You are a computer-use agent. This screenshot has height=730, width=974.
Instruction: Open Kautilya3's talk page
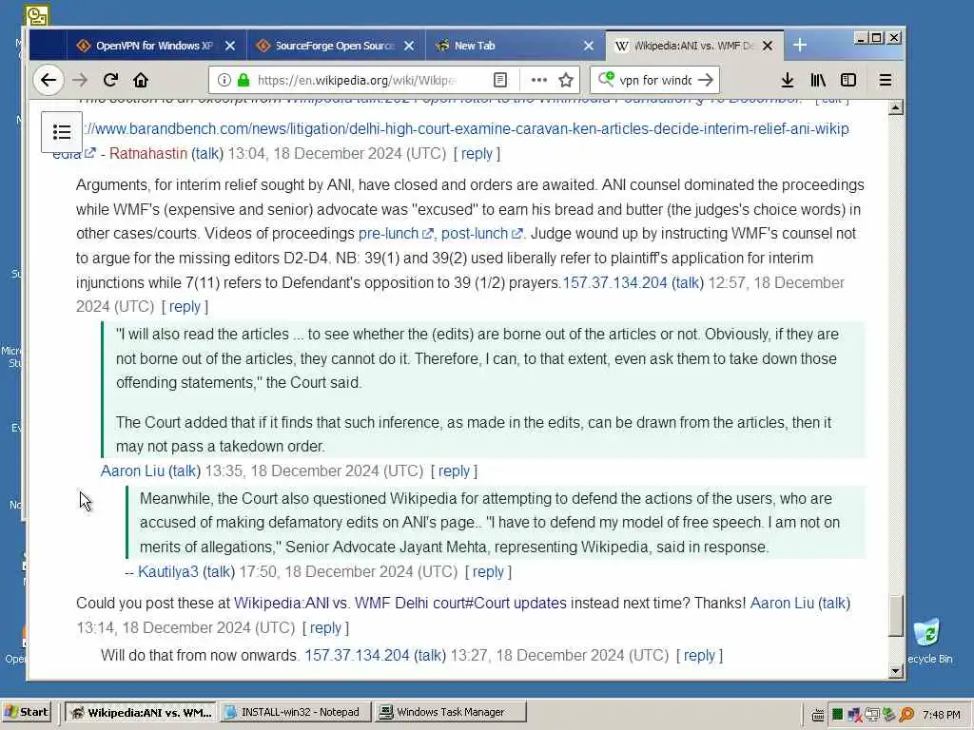(x=219, y=571)
